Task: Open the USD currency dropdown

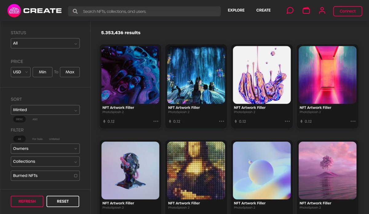Action: (x=21, y=72)
